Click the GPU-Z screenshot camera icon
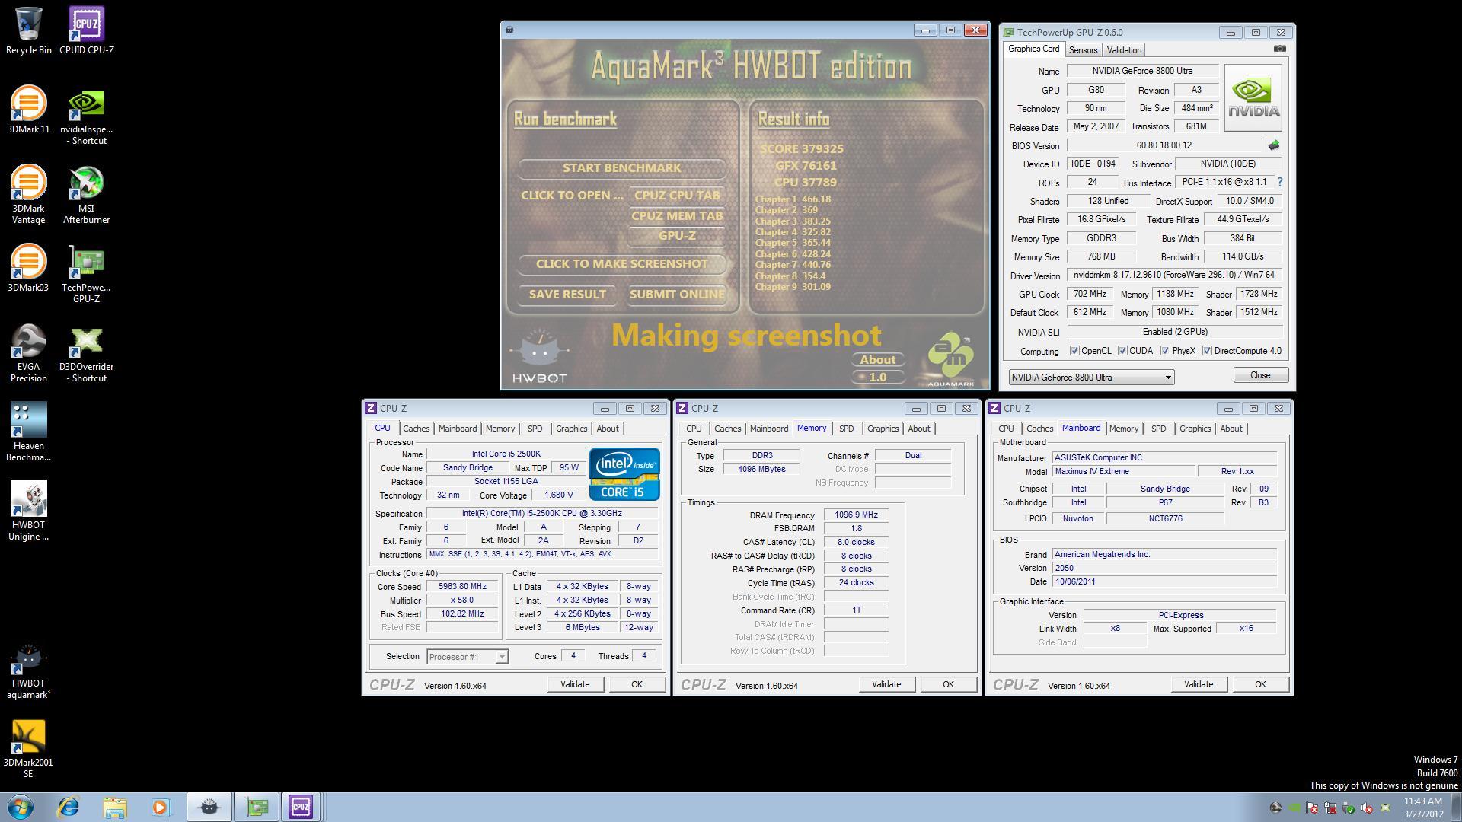Image resolution: width=1462 pixels, height=822 pixels. coord(1279,49)
